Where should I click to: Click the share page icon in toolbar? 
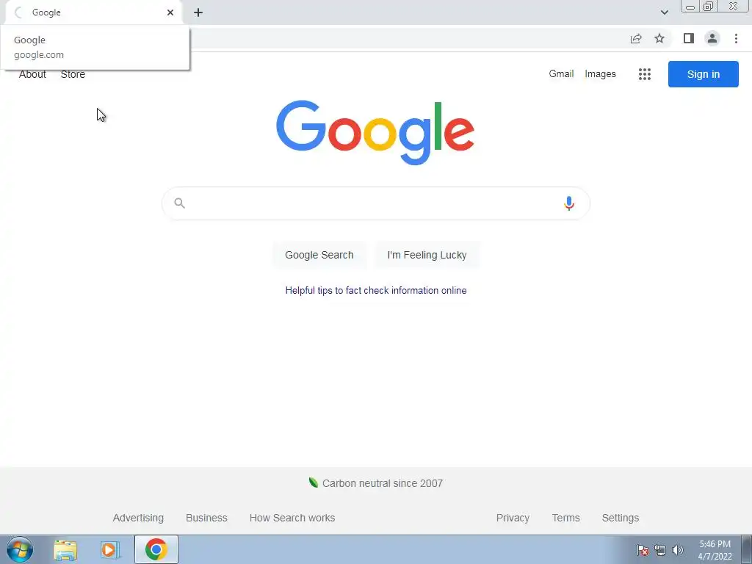636,38
